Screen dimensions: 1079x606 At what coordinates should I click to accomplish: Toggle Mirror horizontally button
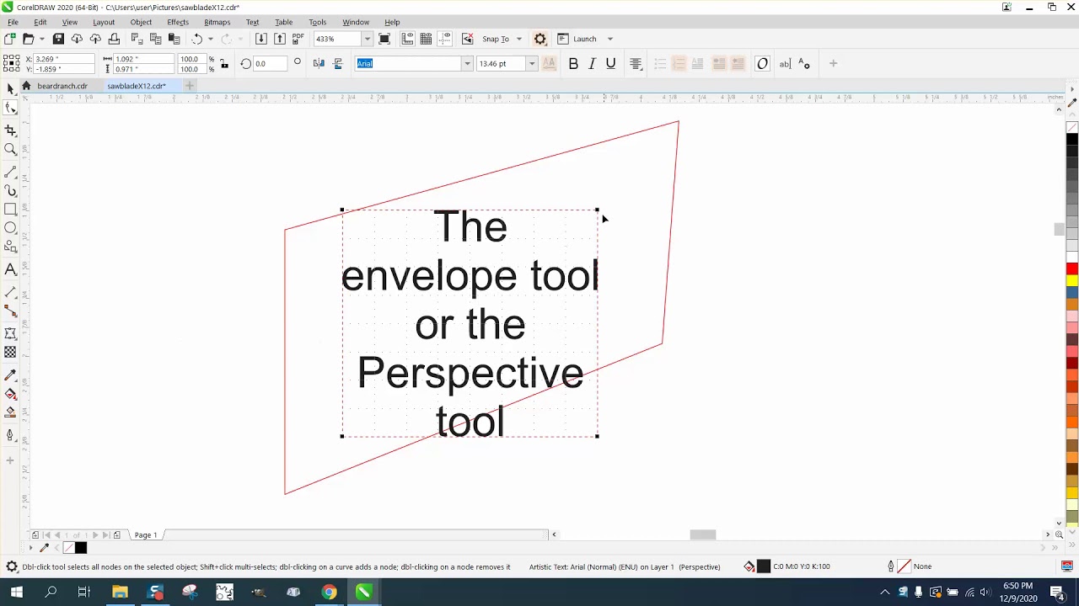click(319, 64)
